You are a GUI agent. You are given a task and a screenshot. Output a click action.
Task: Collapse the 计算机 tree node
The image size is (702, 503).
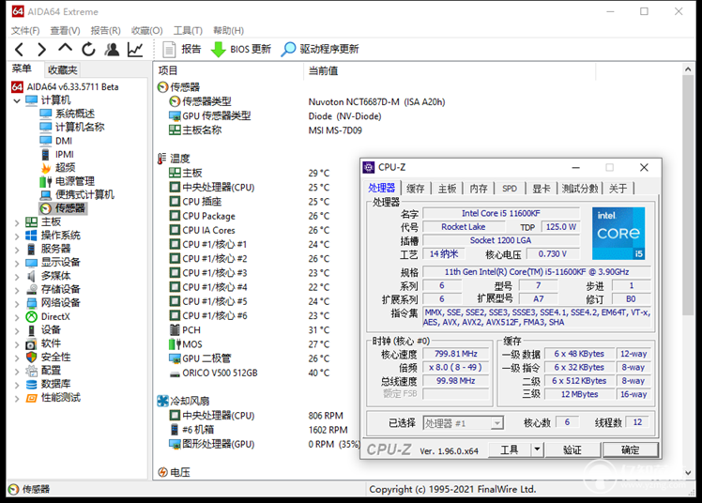[17, 100]
